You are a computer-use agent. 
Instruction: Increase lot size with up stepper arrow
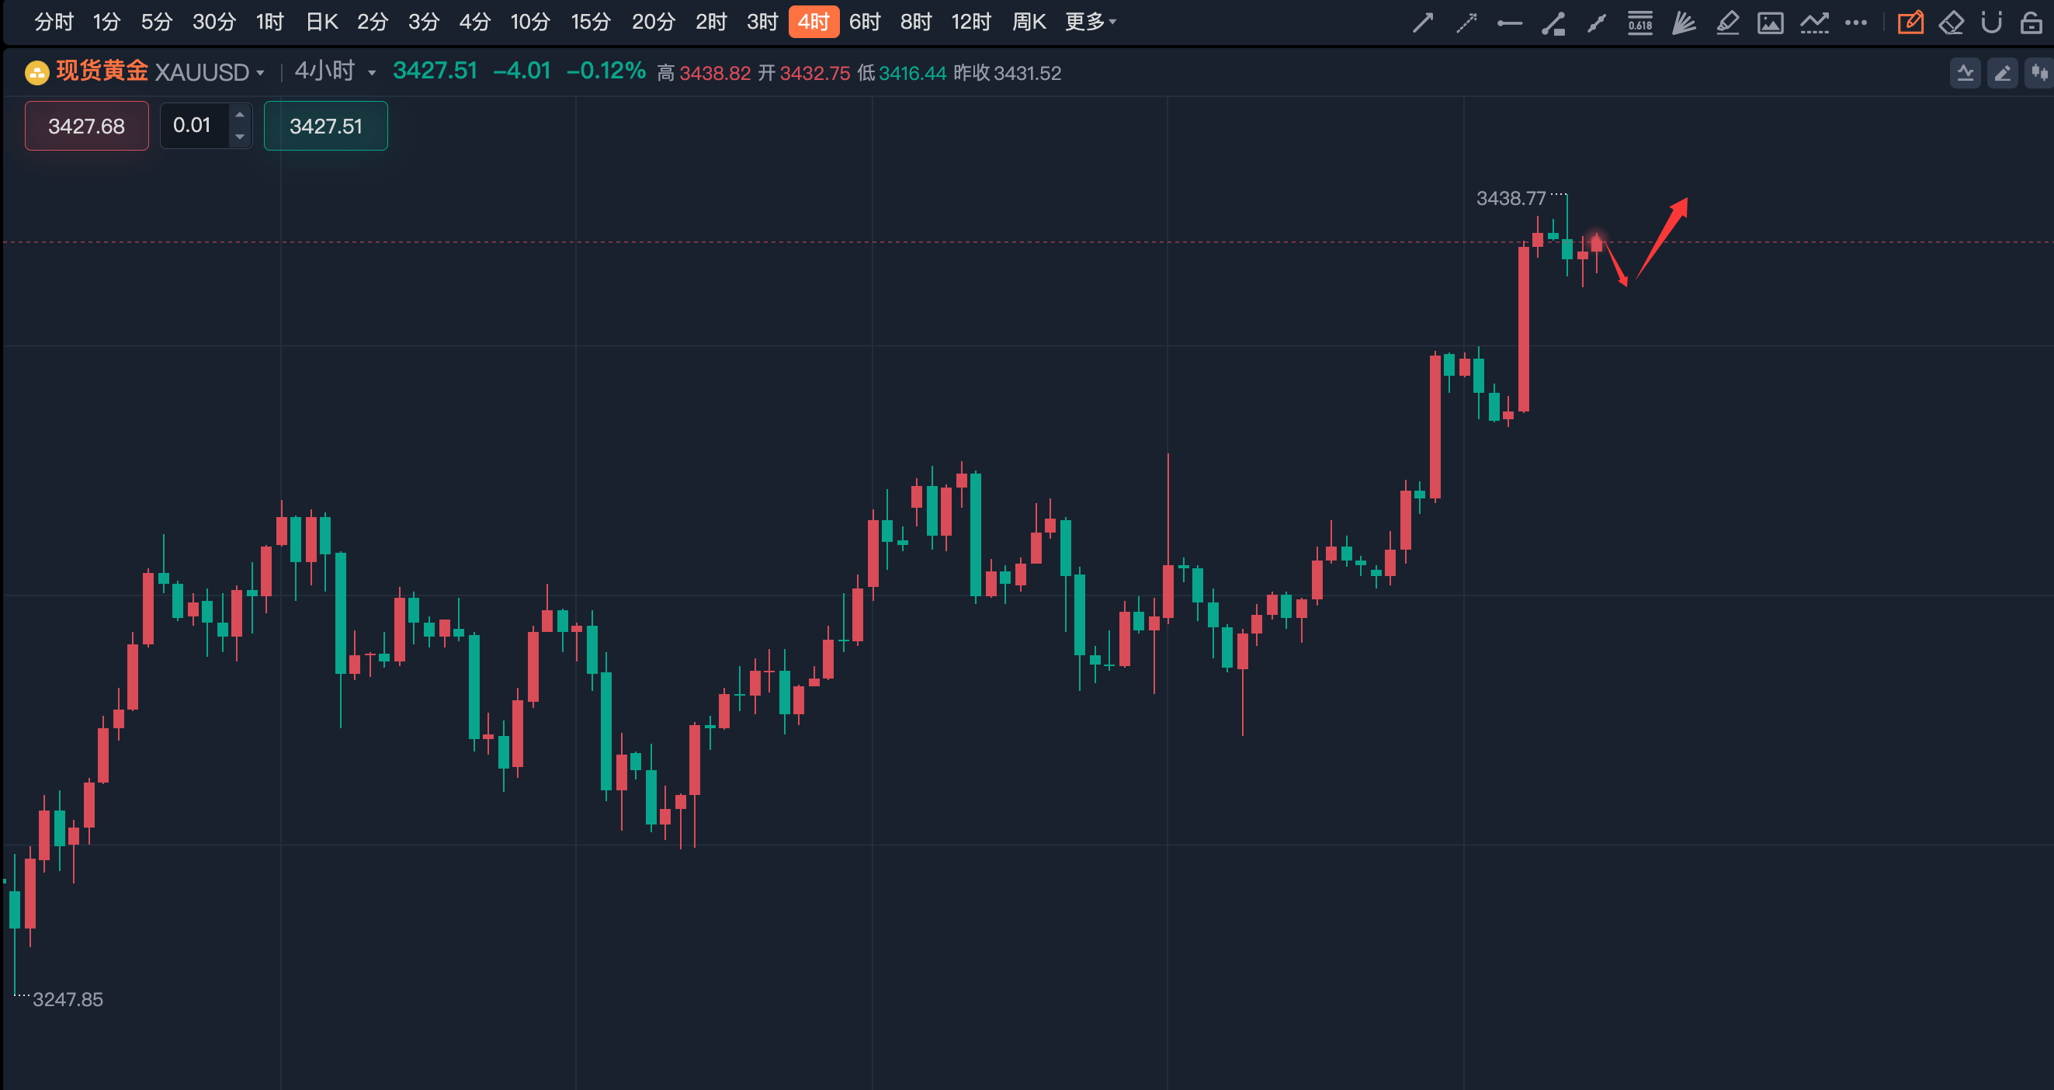click(239, 115)
